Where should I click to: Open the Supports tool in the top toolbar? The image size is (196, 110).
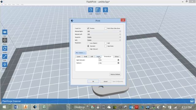(x=98, y=10)
